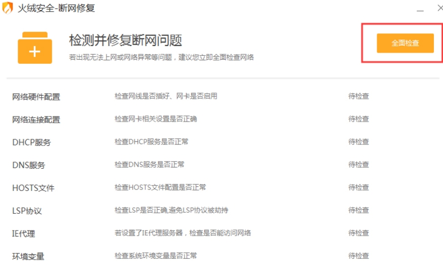This screenshot has width=443, height=272.
Task: Click description 检查DNS服务是否正常
Action: [150, 165]
